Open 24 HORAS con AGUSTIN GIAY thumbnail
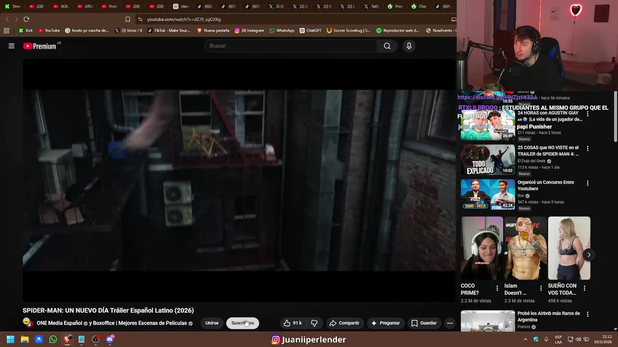The image size is (618, 347). click(x=488, y=125)
